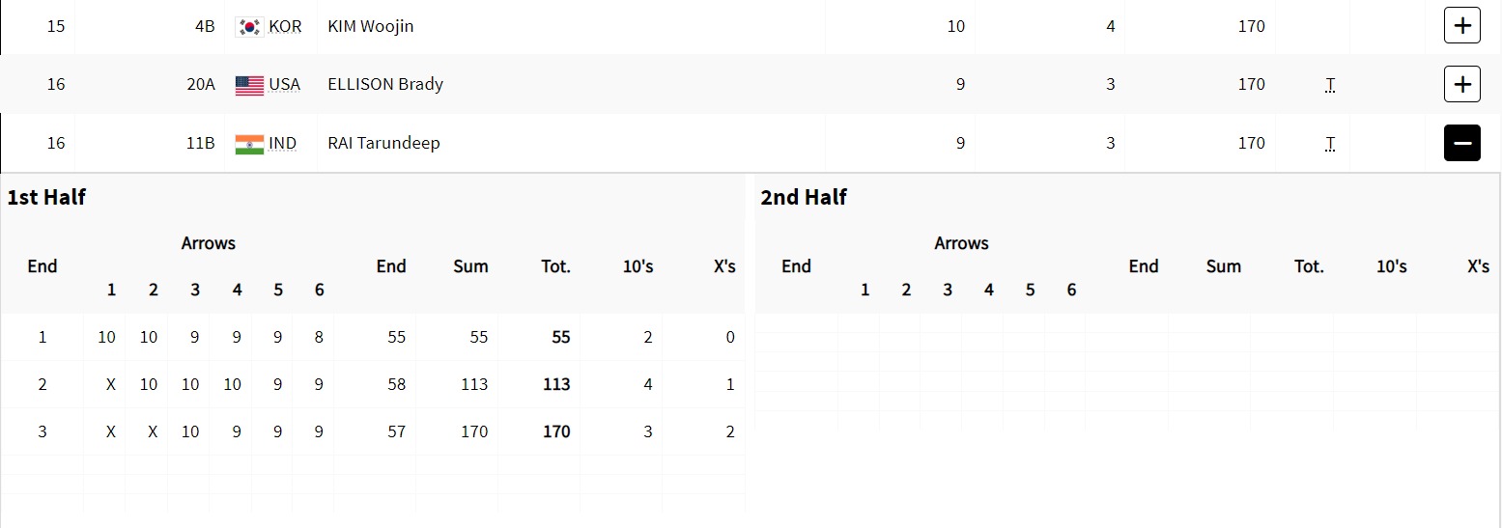This screenshot has height=528, width=1502.
Task: Click target position 11B
Action: (201, 143)
